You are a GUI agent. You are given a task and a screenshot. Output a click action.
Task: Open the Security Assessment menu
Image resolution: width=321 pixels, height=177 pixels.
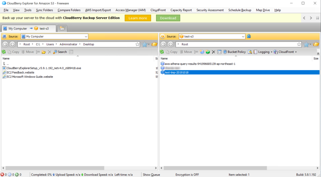tap(210, 10)
